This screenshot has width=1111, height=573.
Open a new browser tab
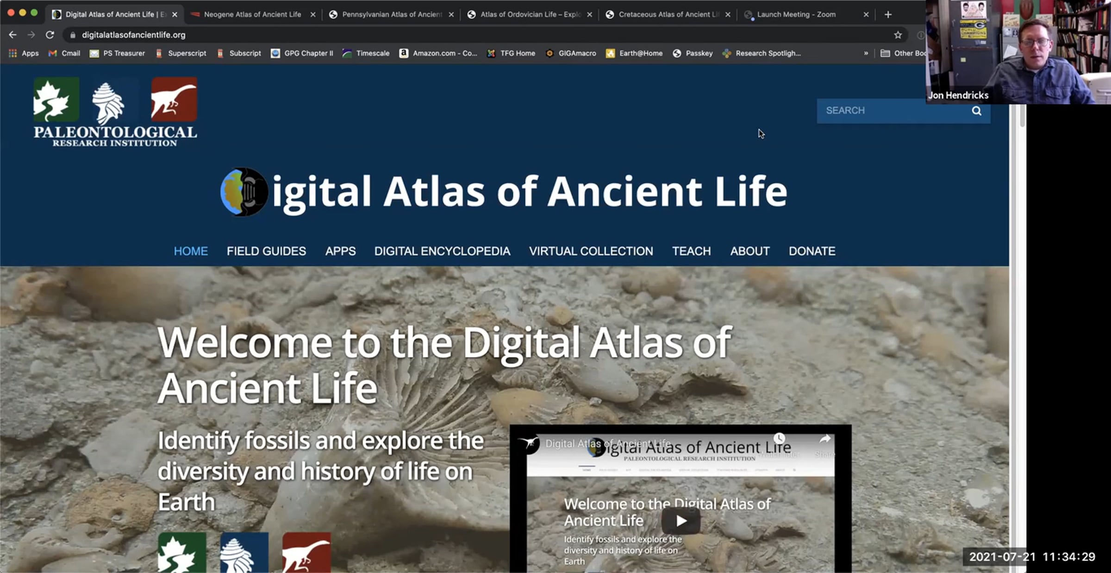[887, 14]
